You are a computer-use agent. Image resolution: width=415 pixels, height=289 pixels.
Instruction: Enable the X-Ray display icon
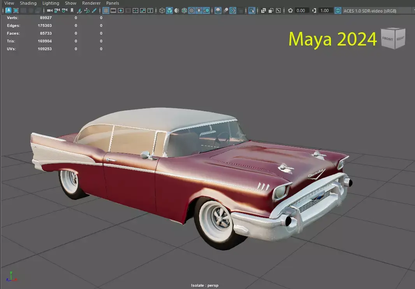(264, 11)
